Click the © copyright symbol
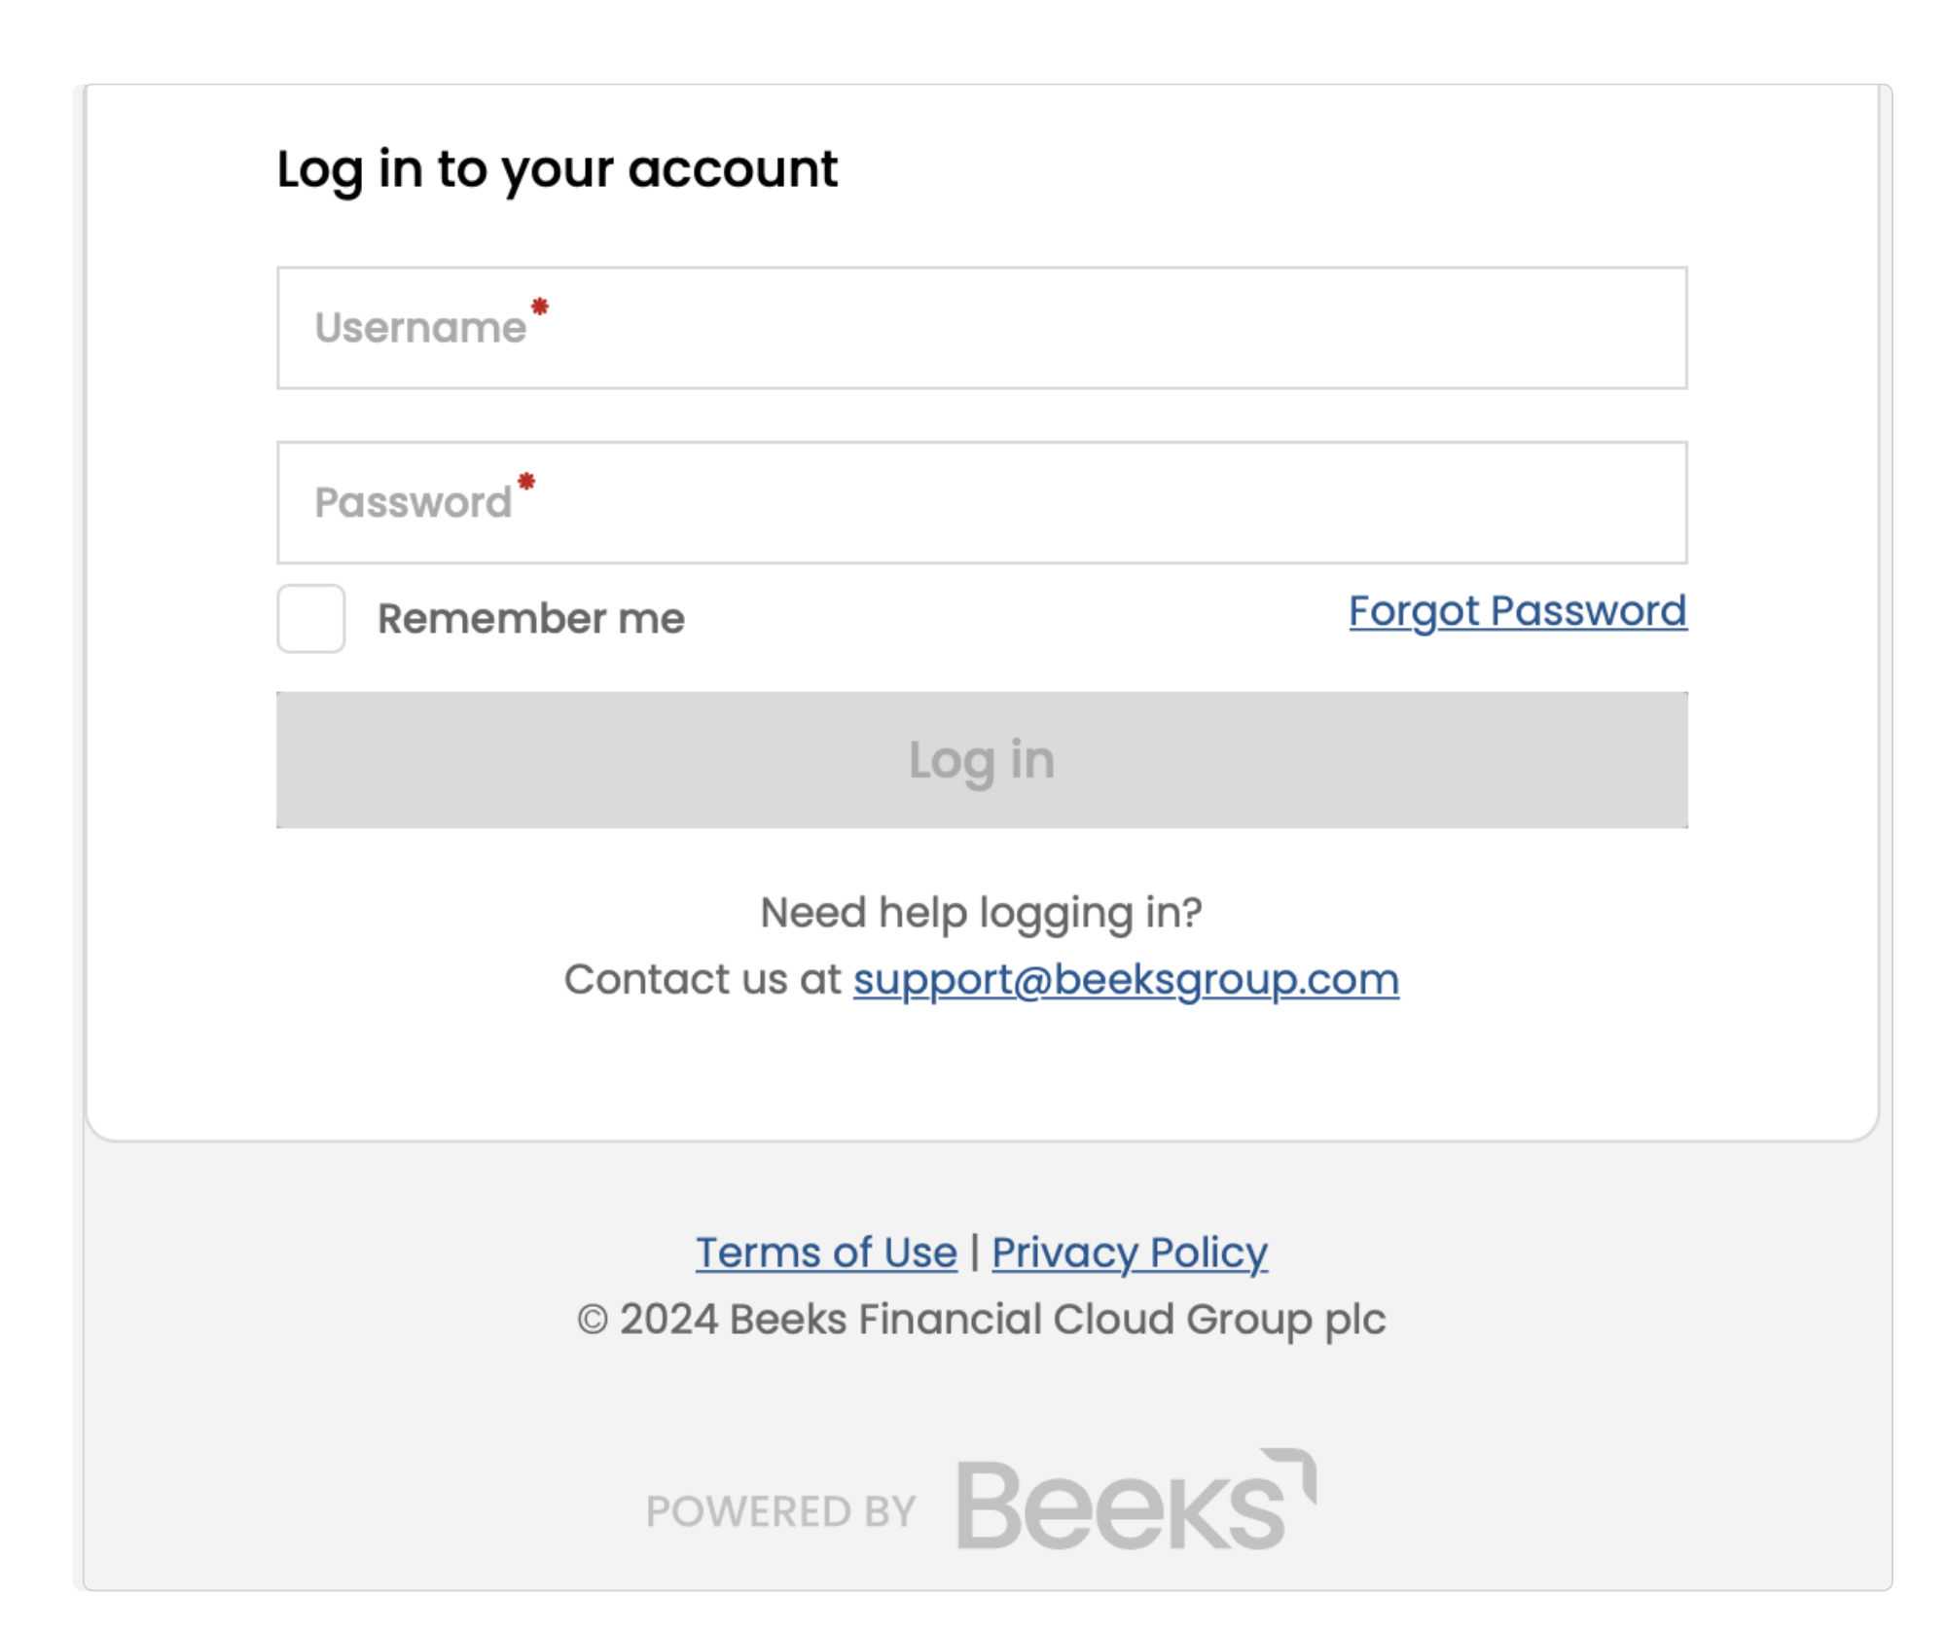Image resolution: width=1946 pixels, height=1633 pixels. 593,1321
